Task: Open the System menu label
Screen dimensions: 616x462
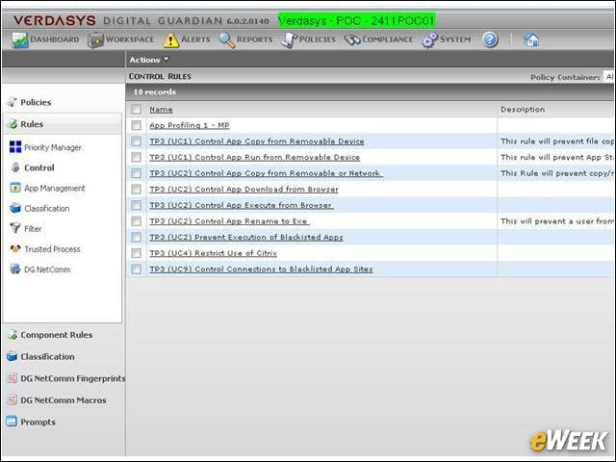Action: pos(455,39)
